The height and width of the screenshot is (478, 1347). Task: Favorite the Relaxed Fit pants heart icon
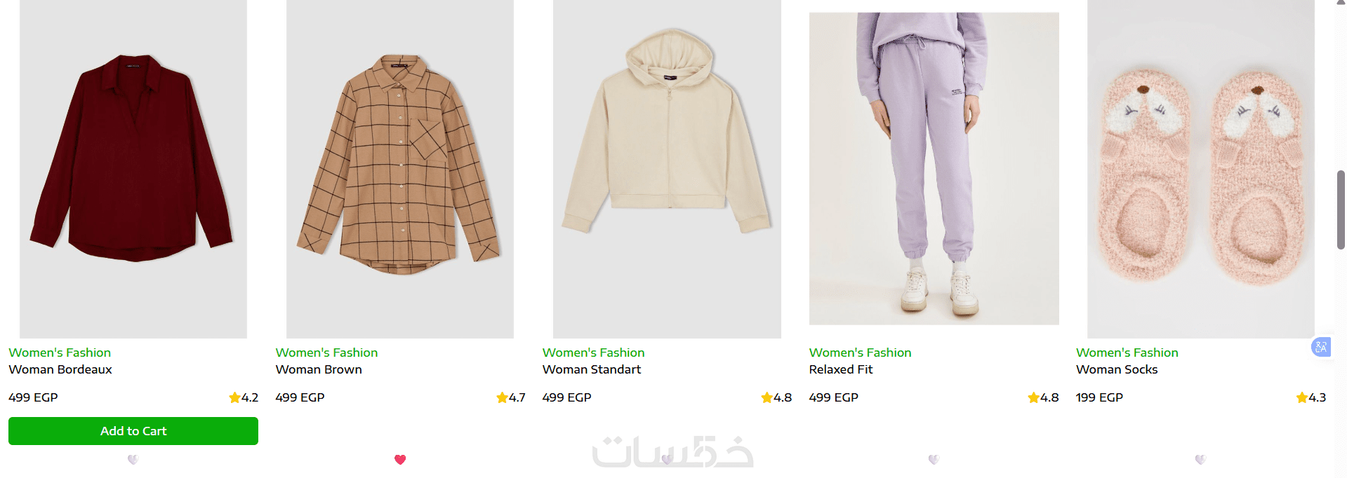[x=934, y=460]
